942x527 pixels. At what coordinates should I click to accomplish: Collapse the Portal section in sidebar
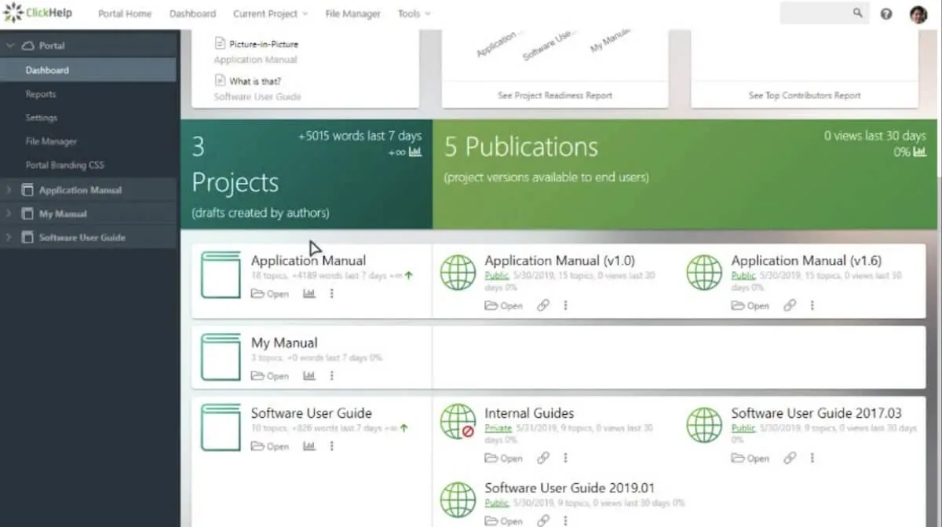click(11, 46)
